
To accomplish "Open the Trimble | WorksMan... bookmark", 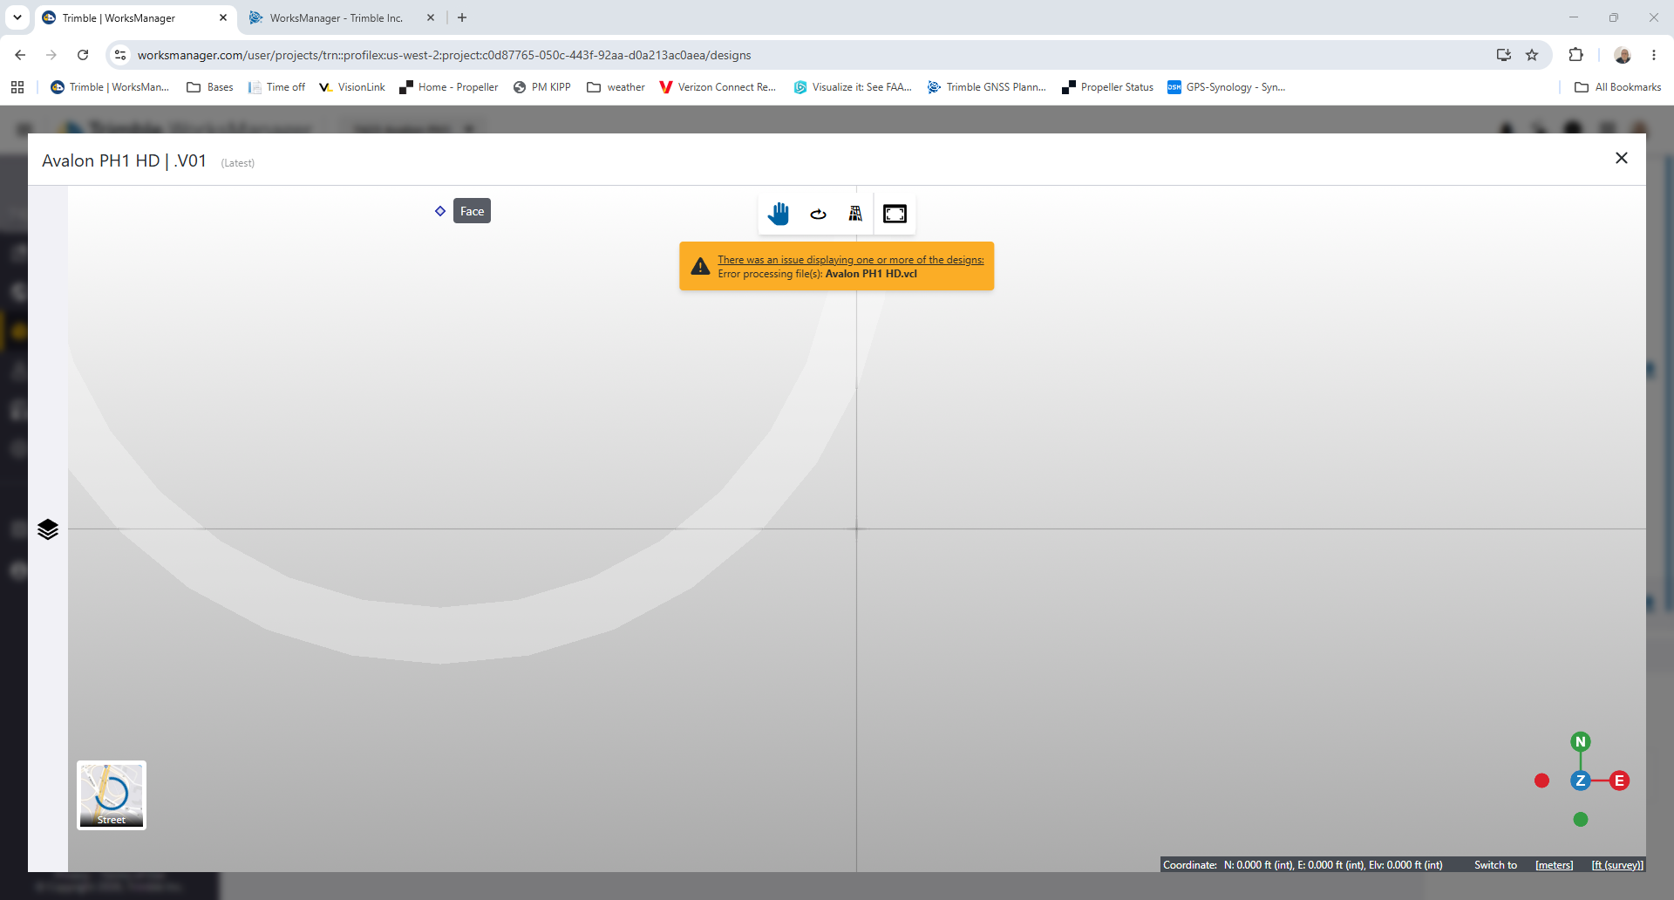I will [110, 87].
